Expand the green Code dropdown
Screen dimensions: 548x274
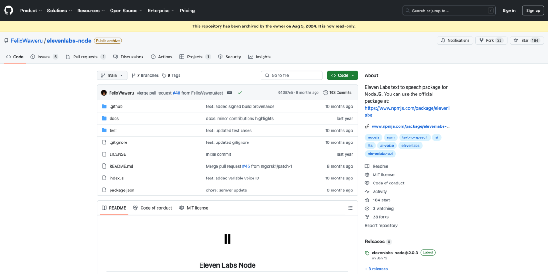click(342, 75)
